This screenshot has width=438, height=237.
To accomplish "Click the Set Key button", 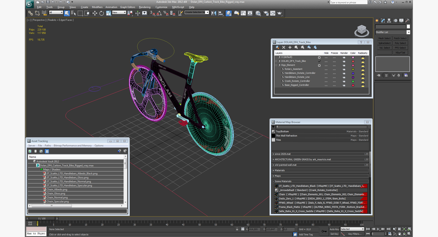I will (334, 234).
